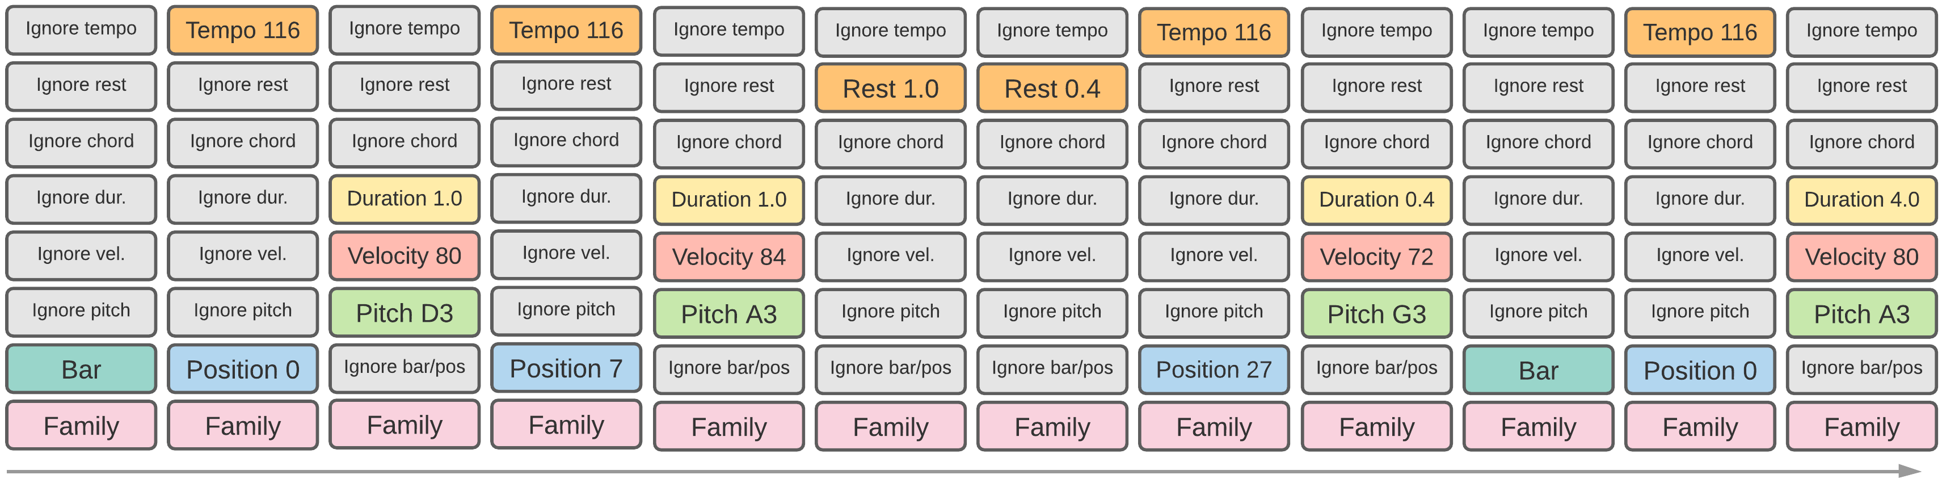Click the Velocity 84 token

click(x=728, y=257)
